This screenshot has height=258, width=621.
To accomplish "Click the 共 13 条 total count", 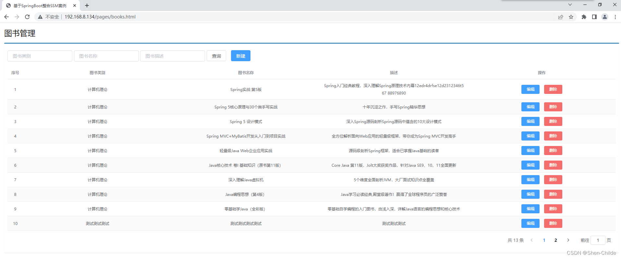I will 516,240.
